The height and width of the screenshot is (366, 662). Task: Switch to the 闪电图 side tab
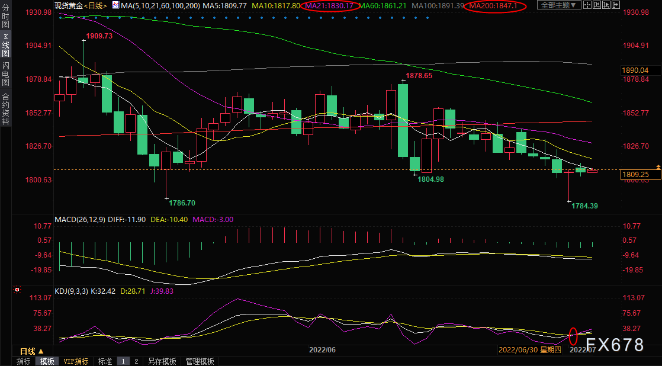click(5, 73)
